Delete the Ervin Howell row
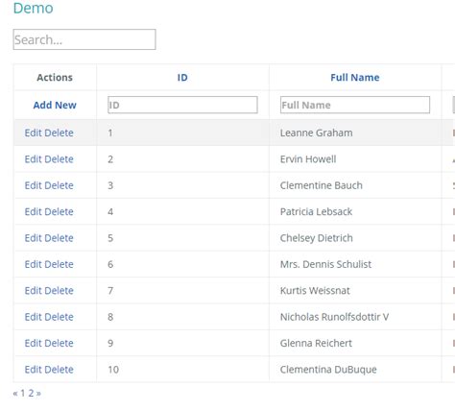Image resolution: width=455 pixels, height=411 pixels. (59, 159)
